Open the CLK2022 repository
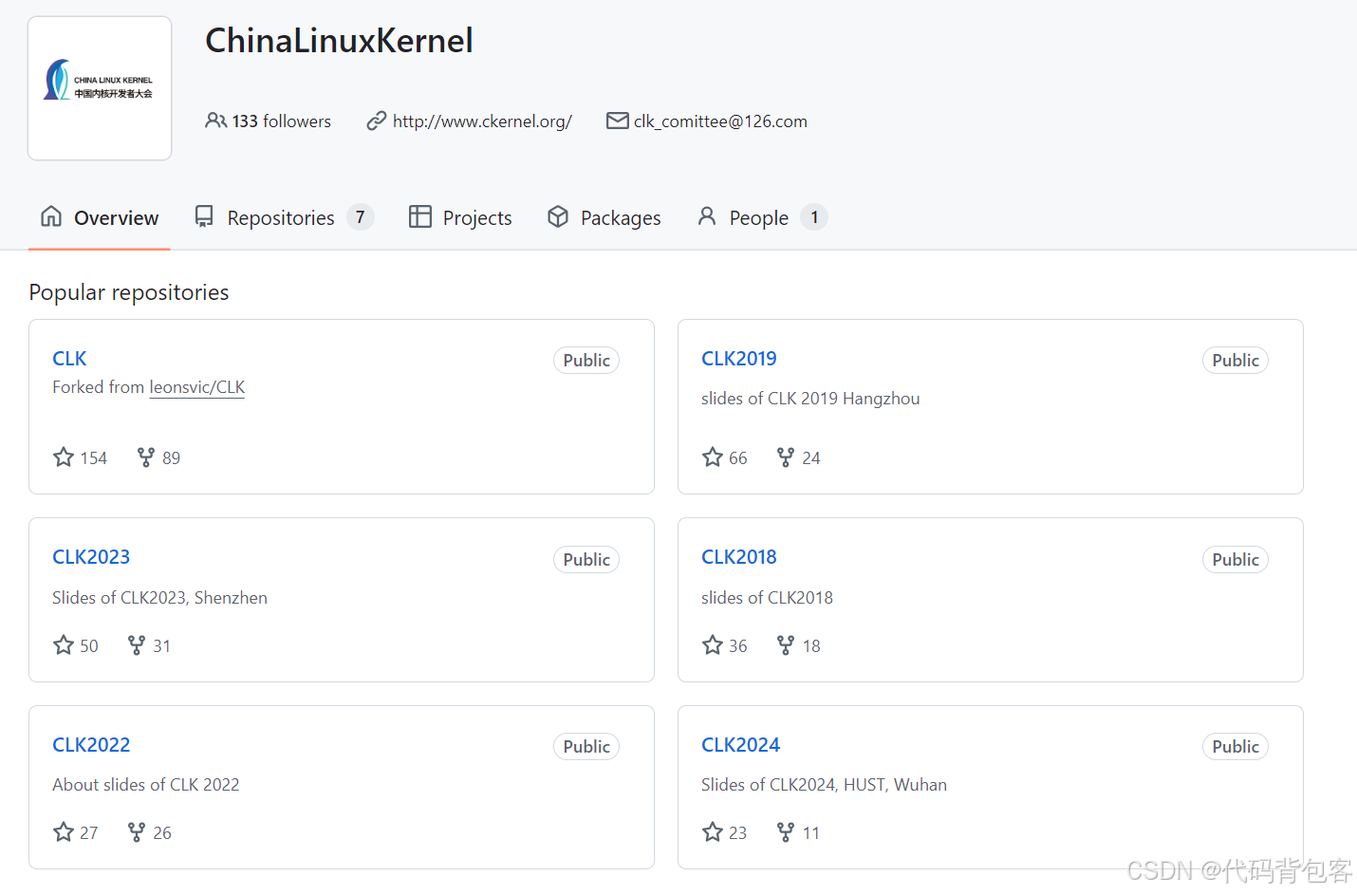 [91, 745]
